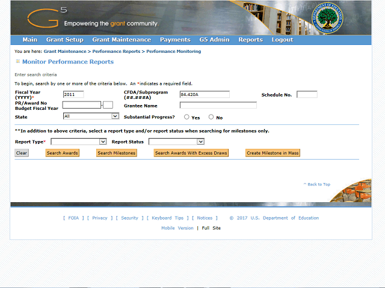Screen dimensions: 385x288
Task: Expand the Report Type dropdown
Action: (x=79, y=142)
